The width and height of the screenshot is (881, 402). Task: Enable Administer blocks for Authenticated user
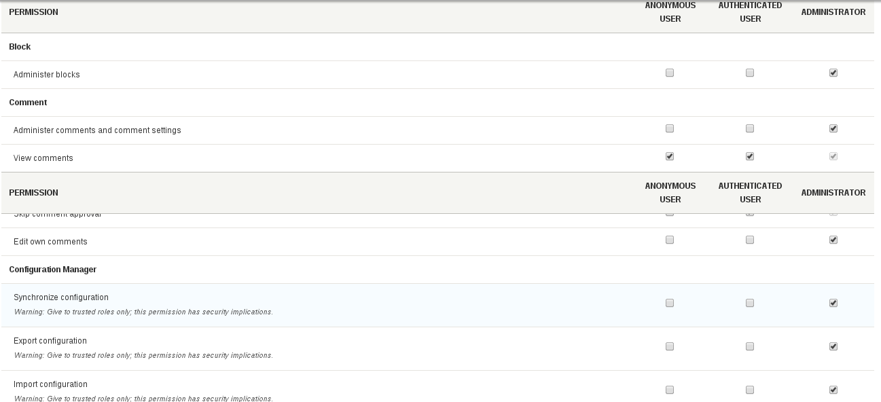(750, 72)
